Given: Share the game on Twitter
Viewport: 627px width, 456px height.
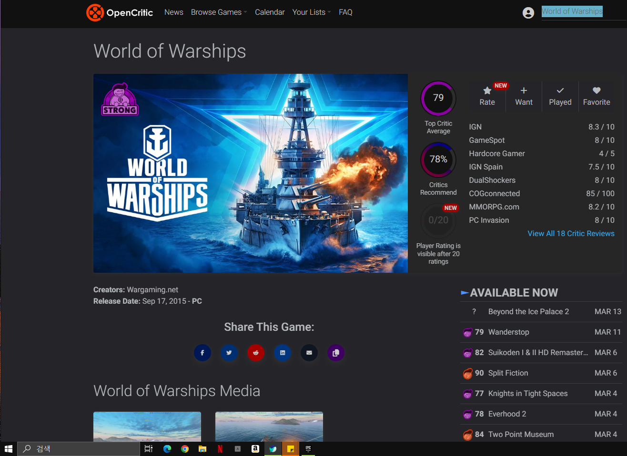Looking at the screenshot, I should [x=229, y=353].
